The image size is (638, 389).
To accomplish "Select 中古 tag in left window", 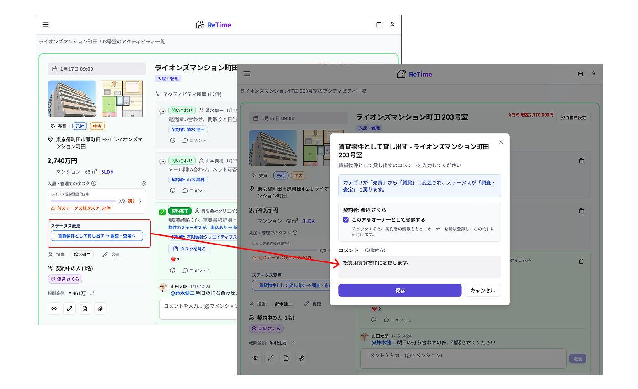I will (x=97, y=126).
